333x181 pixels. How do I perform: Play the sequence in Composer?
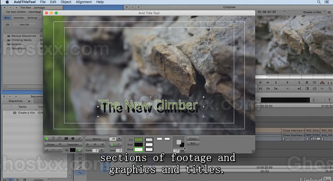click(x=287, y=83)
